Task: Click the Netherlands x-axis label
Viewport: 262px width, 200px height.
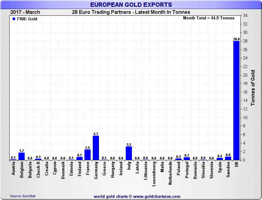Action: [170, 173]
